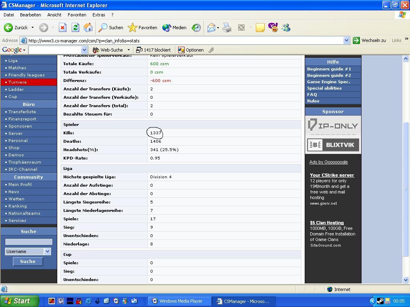Click the CSManager taskbar button
Image resolution: width=410 pixels, height=307 pixels.
tap(243, 301)
